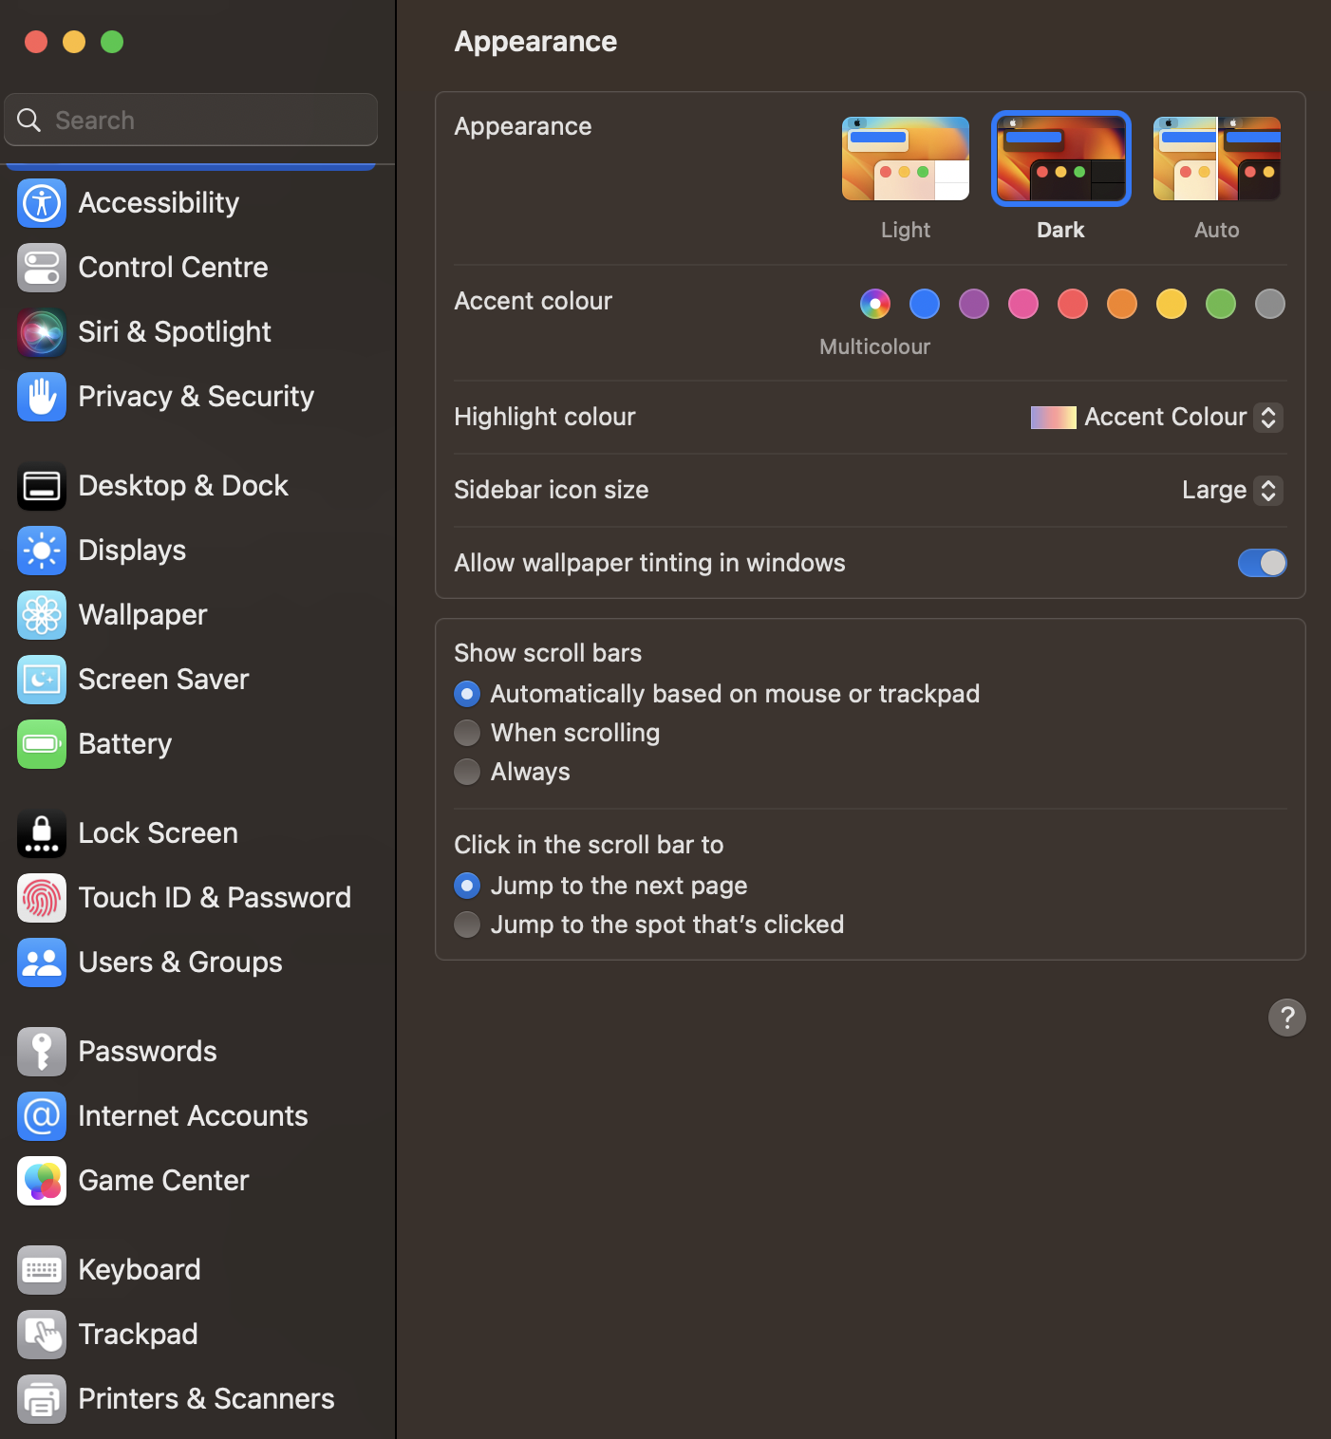The width and height of the screenshot is (1331, 1439).
Task: Select the Users & Groups icon
Action: (42, 962)
